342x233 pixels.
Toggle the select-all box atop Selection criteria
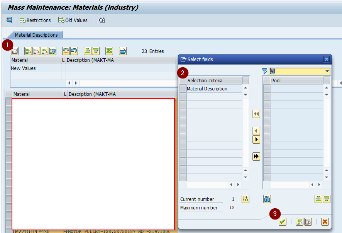coord(183,80)
